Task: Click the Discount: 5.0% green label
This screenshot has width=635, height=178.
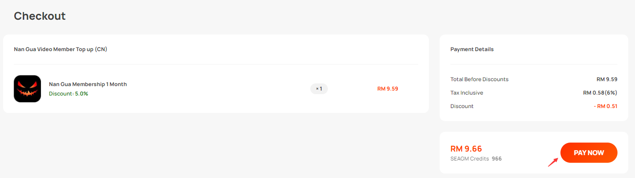Action: [x=68, y=94]
